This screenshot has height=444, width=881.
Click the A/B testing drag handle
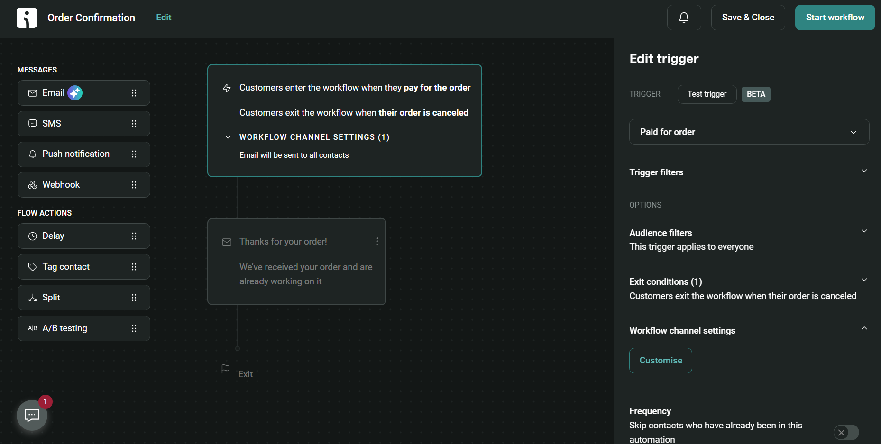click(x=134, y=328)
